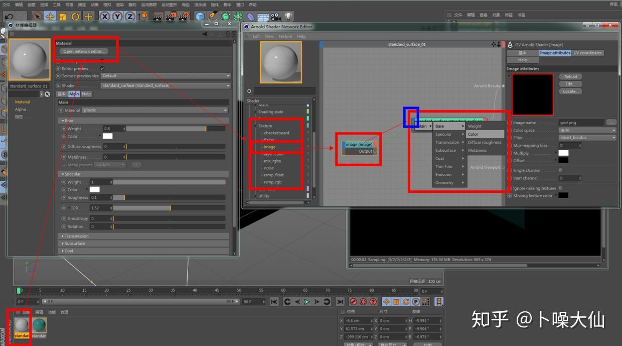Select the noise shader in the Texture list
The width and height of the screenshot is (622, 346).
269,168
